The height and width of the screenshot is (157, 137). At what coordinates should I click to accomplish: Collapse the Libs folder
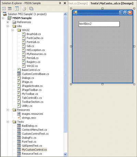[8, 26]
